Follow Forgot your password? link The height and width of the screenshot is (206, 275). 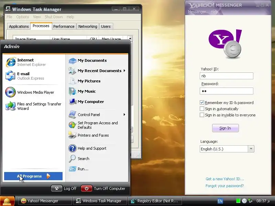coord(225,186)
